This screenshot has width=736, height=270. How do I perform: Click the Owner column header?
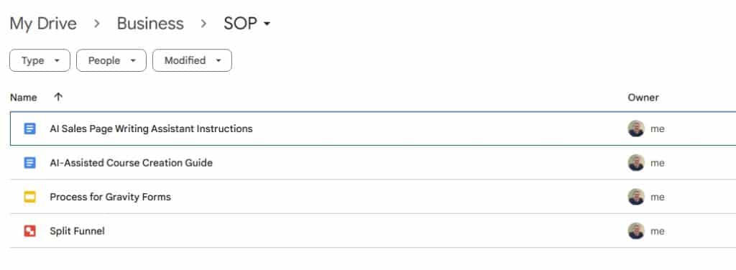click(643, 98)
